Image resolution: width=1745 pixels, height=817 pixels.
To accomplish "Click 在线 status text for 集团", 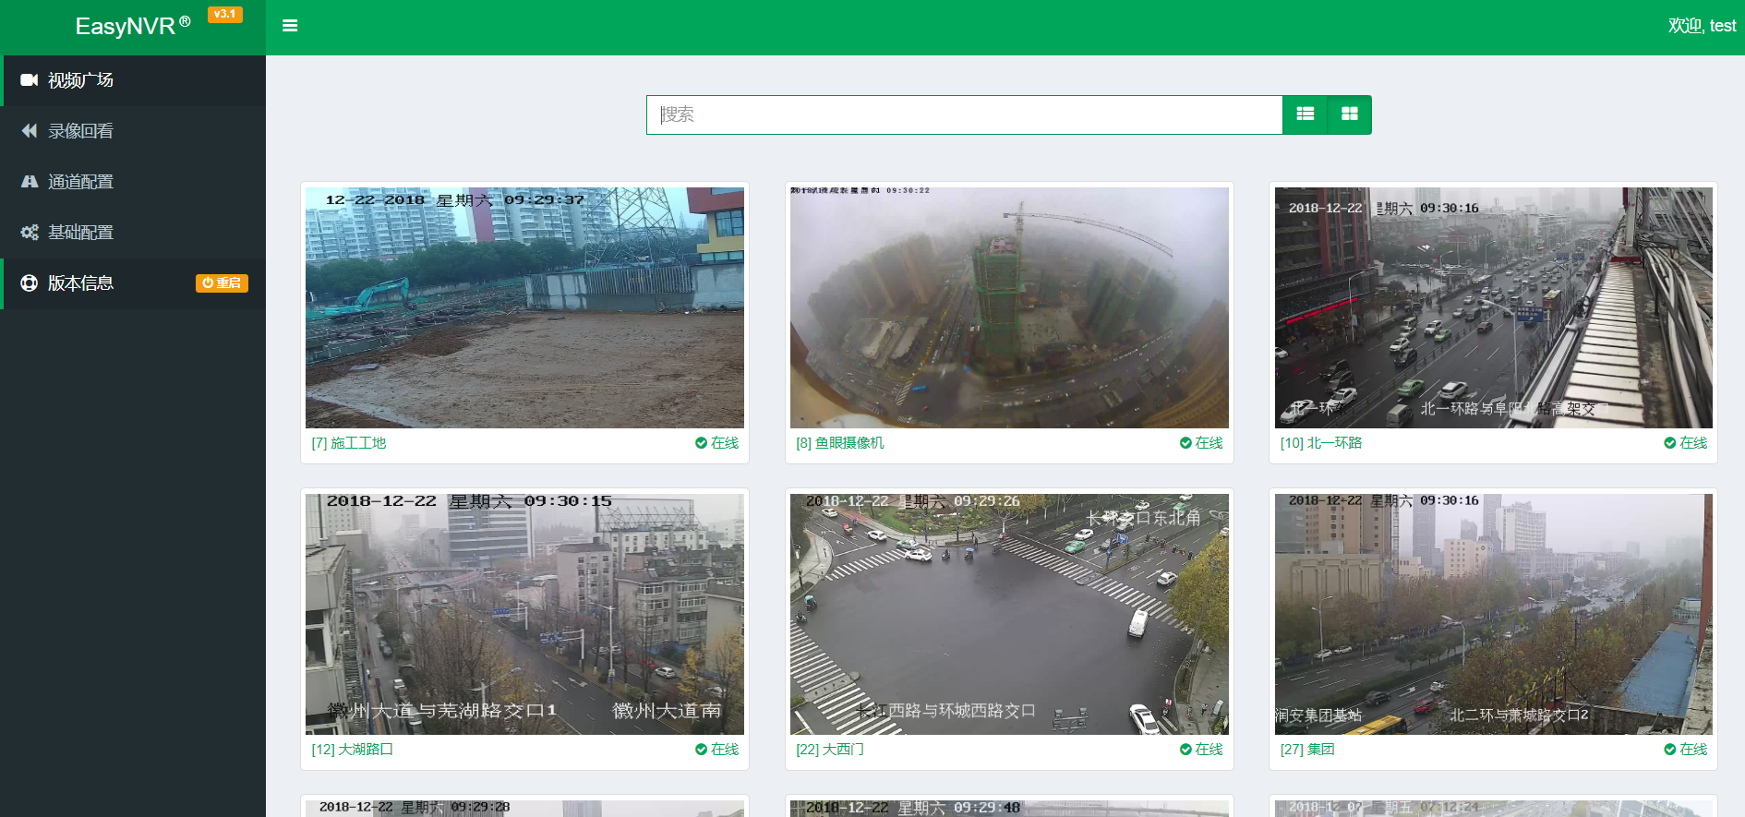I will pos(1693,750).
